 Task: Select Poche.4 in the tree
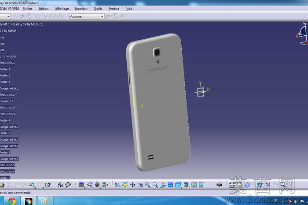(5, 120)
